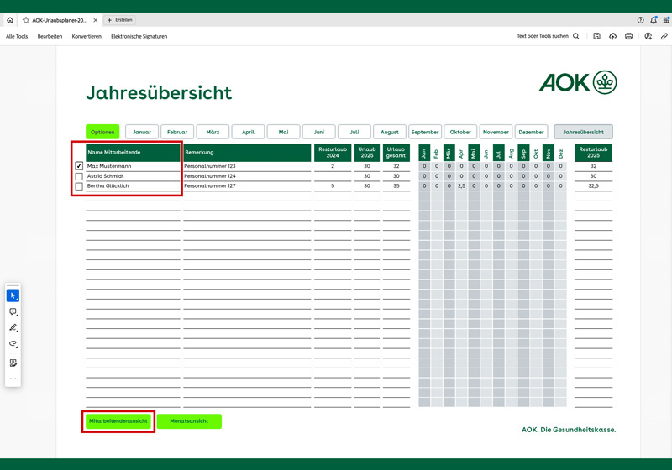
Task: Switch to the Juli tab
Action: [x=354, y=132]
